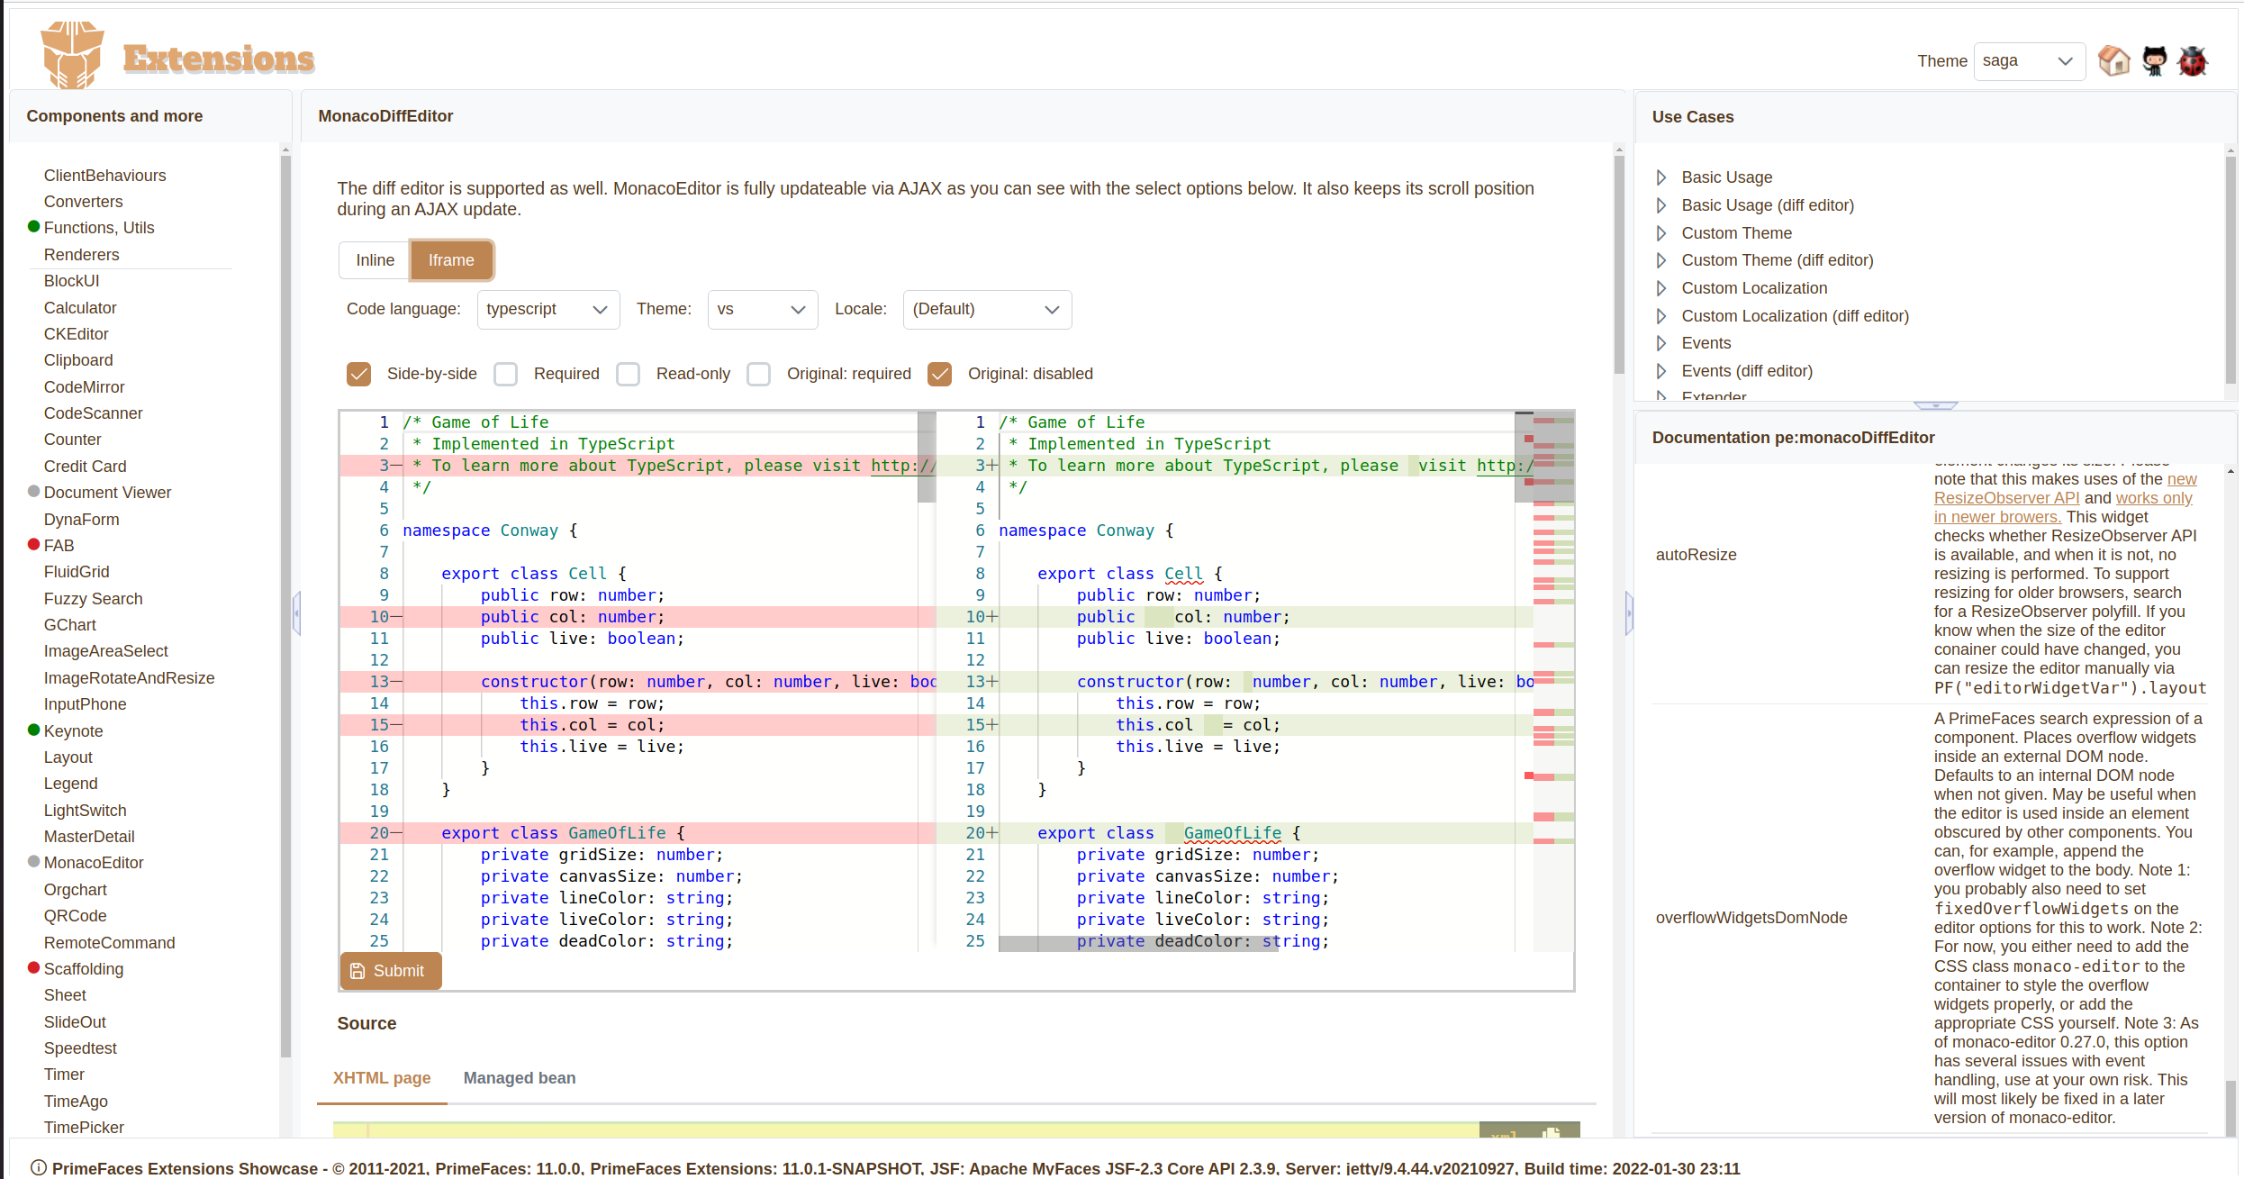Uncheck the Side-by-side checkbox

click(x=359, y=374)
